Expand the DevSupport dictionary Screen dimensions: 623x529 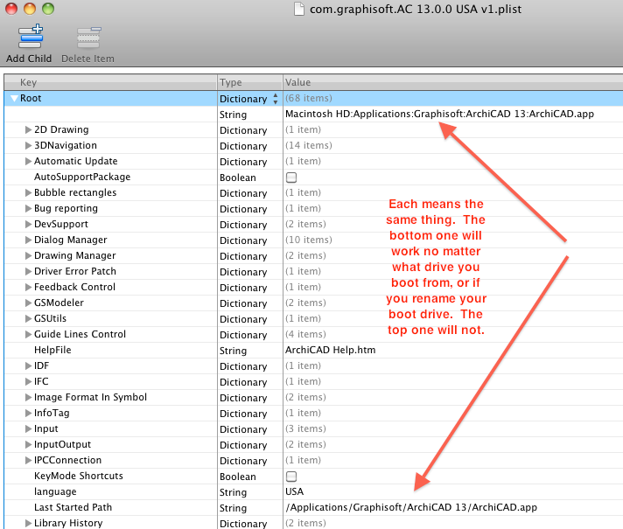tap(28, 224)
